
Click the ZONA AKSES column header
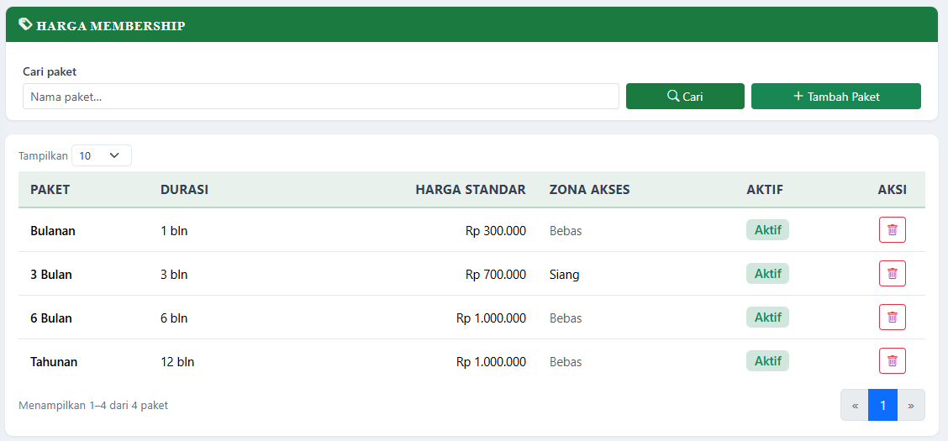(589, 190)
